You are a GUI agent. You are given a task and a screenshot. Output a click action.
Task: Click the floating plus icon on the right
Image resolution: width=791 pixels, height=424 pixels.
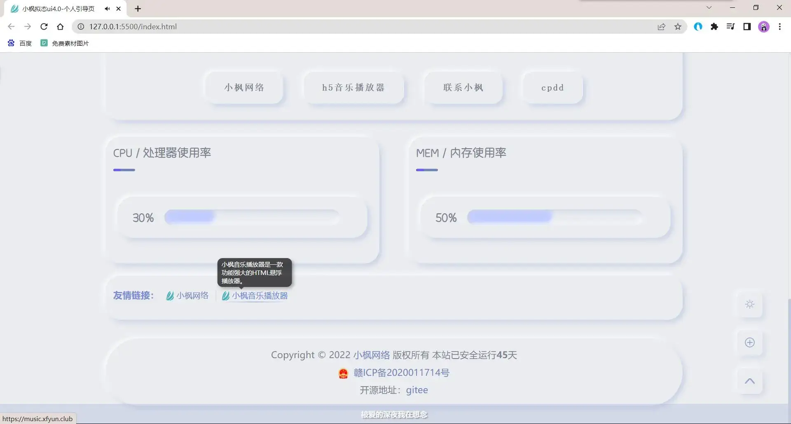(750, 342)
